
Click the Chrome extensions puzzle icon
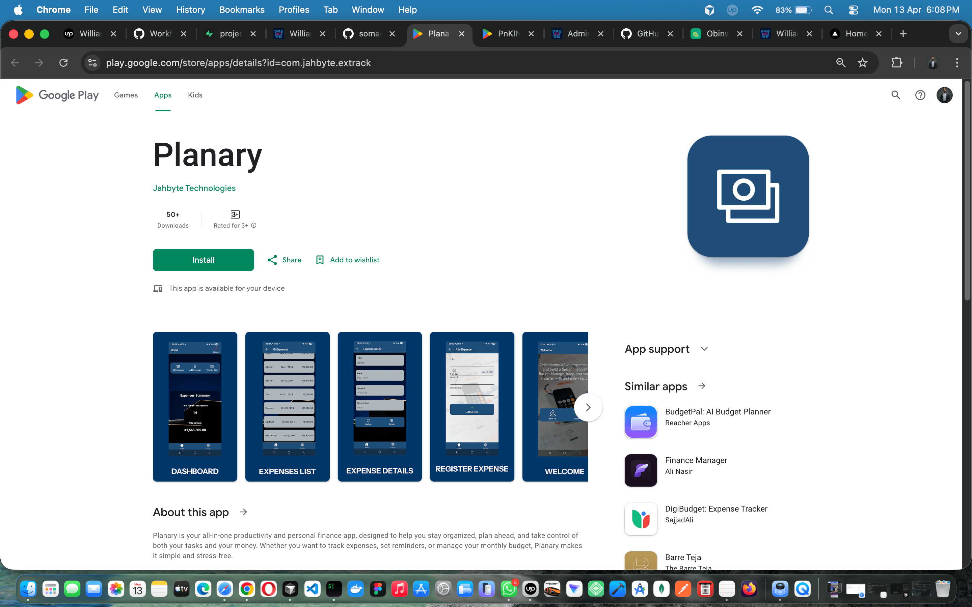[x=897, y=63]
